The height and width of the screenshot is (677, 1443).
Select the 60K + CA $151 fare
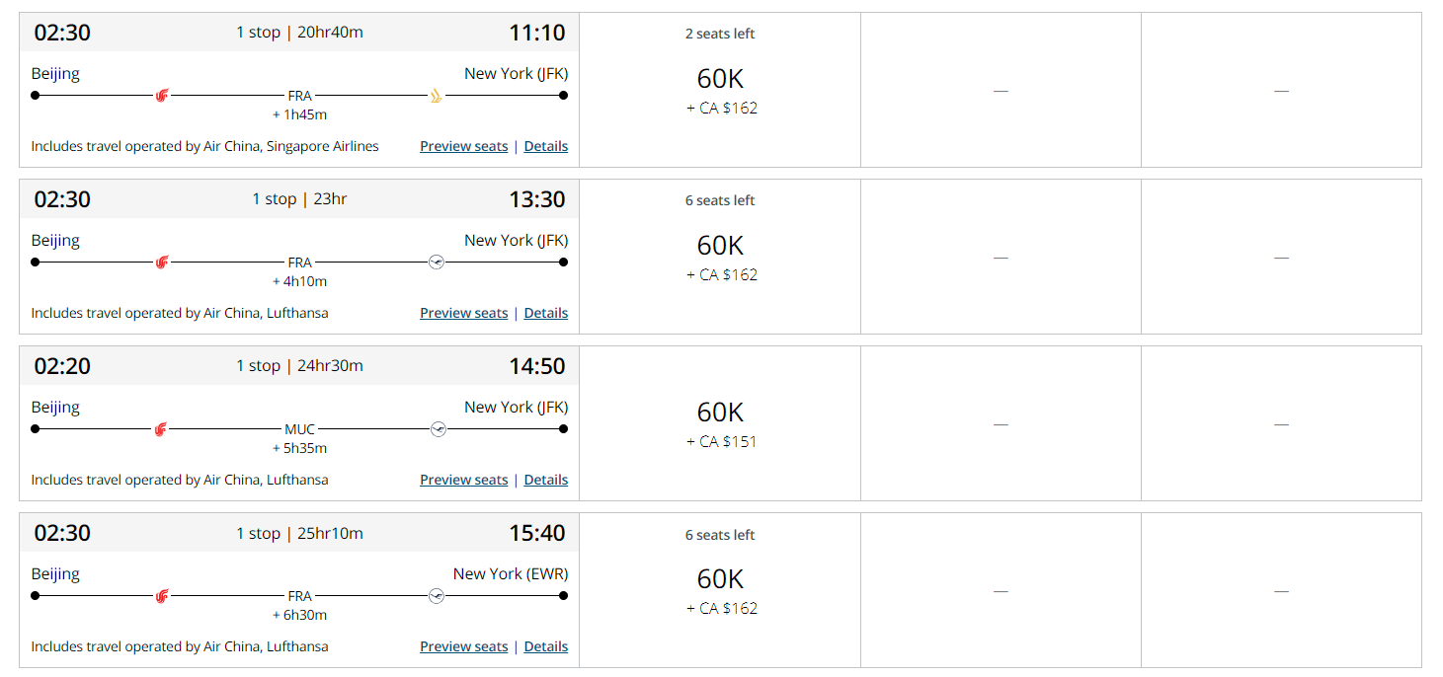(x=720, y=423)
